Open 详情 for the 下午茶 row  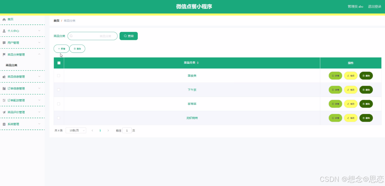[x=335, y=90]
